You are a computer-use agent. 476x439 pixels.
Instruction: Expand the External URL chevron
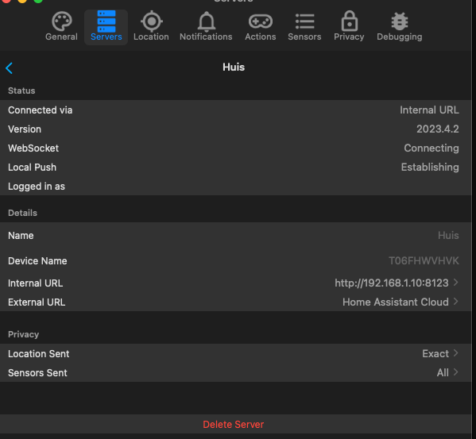point(455,302)
